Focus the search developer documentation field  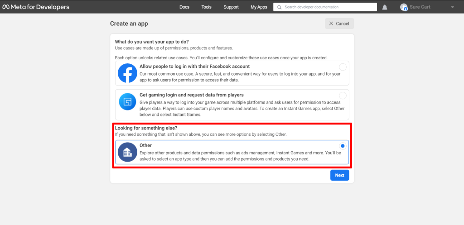[325, 7]
